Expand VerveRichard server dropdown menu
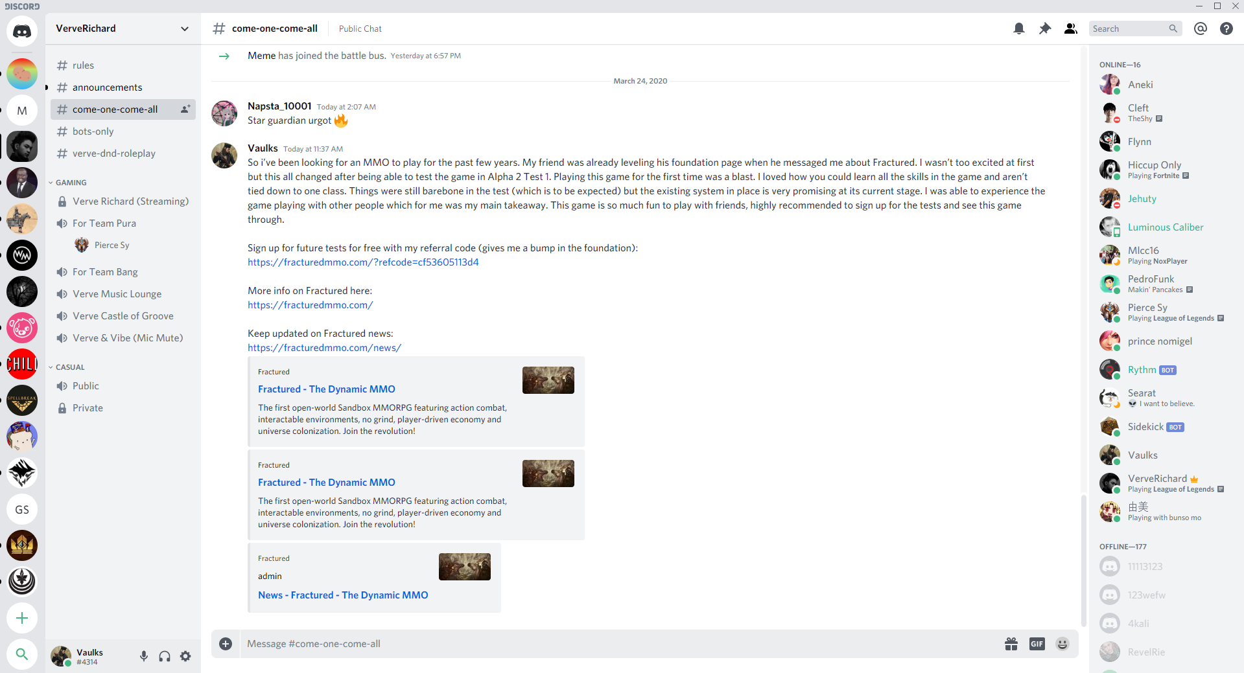Viewport: 1244px width, 673px height. tap(185, 29)
